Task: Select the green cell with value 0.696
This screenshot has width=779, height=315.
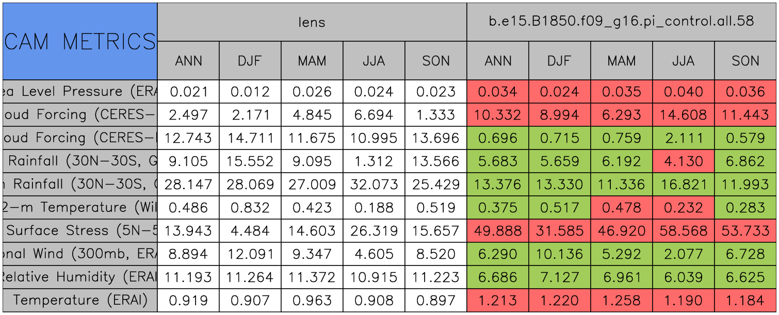Action: click(x=498, y=138)
